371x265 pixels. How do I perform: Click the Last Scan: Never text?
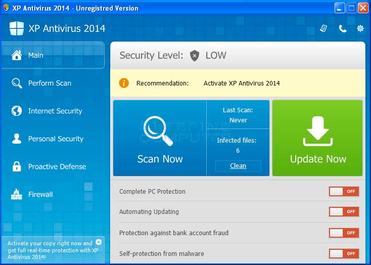click(x=238, y=115)
